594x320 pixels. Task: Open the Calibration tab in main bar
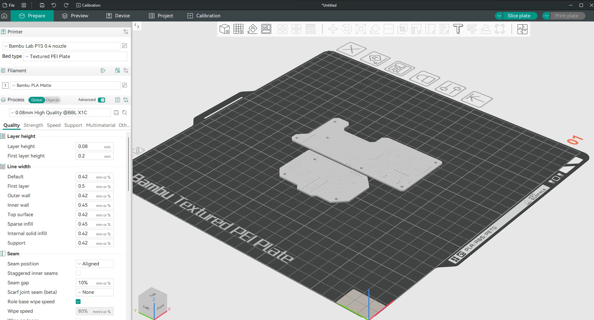pyautogui.click(x=204, y=16)
